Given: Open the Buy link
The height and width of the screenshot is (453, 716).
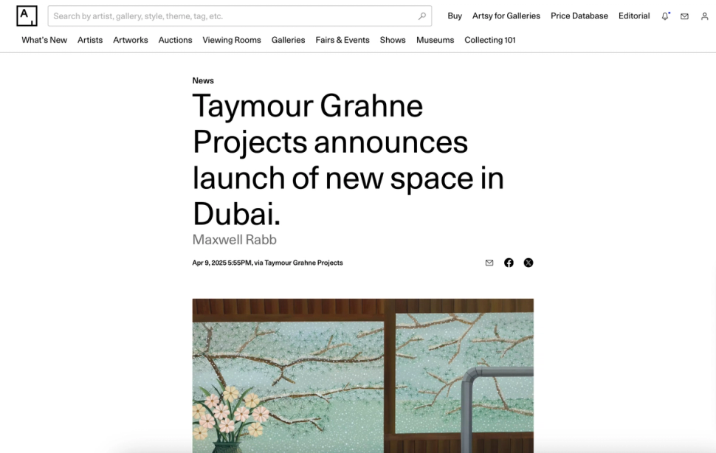Looking at the screenshot, I should point(455,16).
